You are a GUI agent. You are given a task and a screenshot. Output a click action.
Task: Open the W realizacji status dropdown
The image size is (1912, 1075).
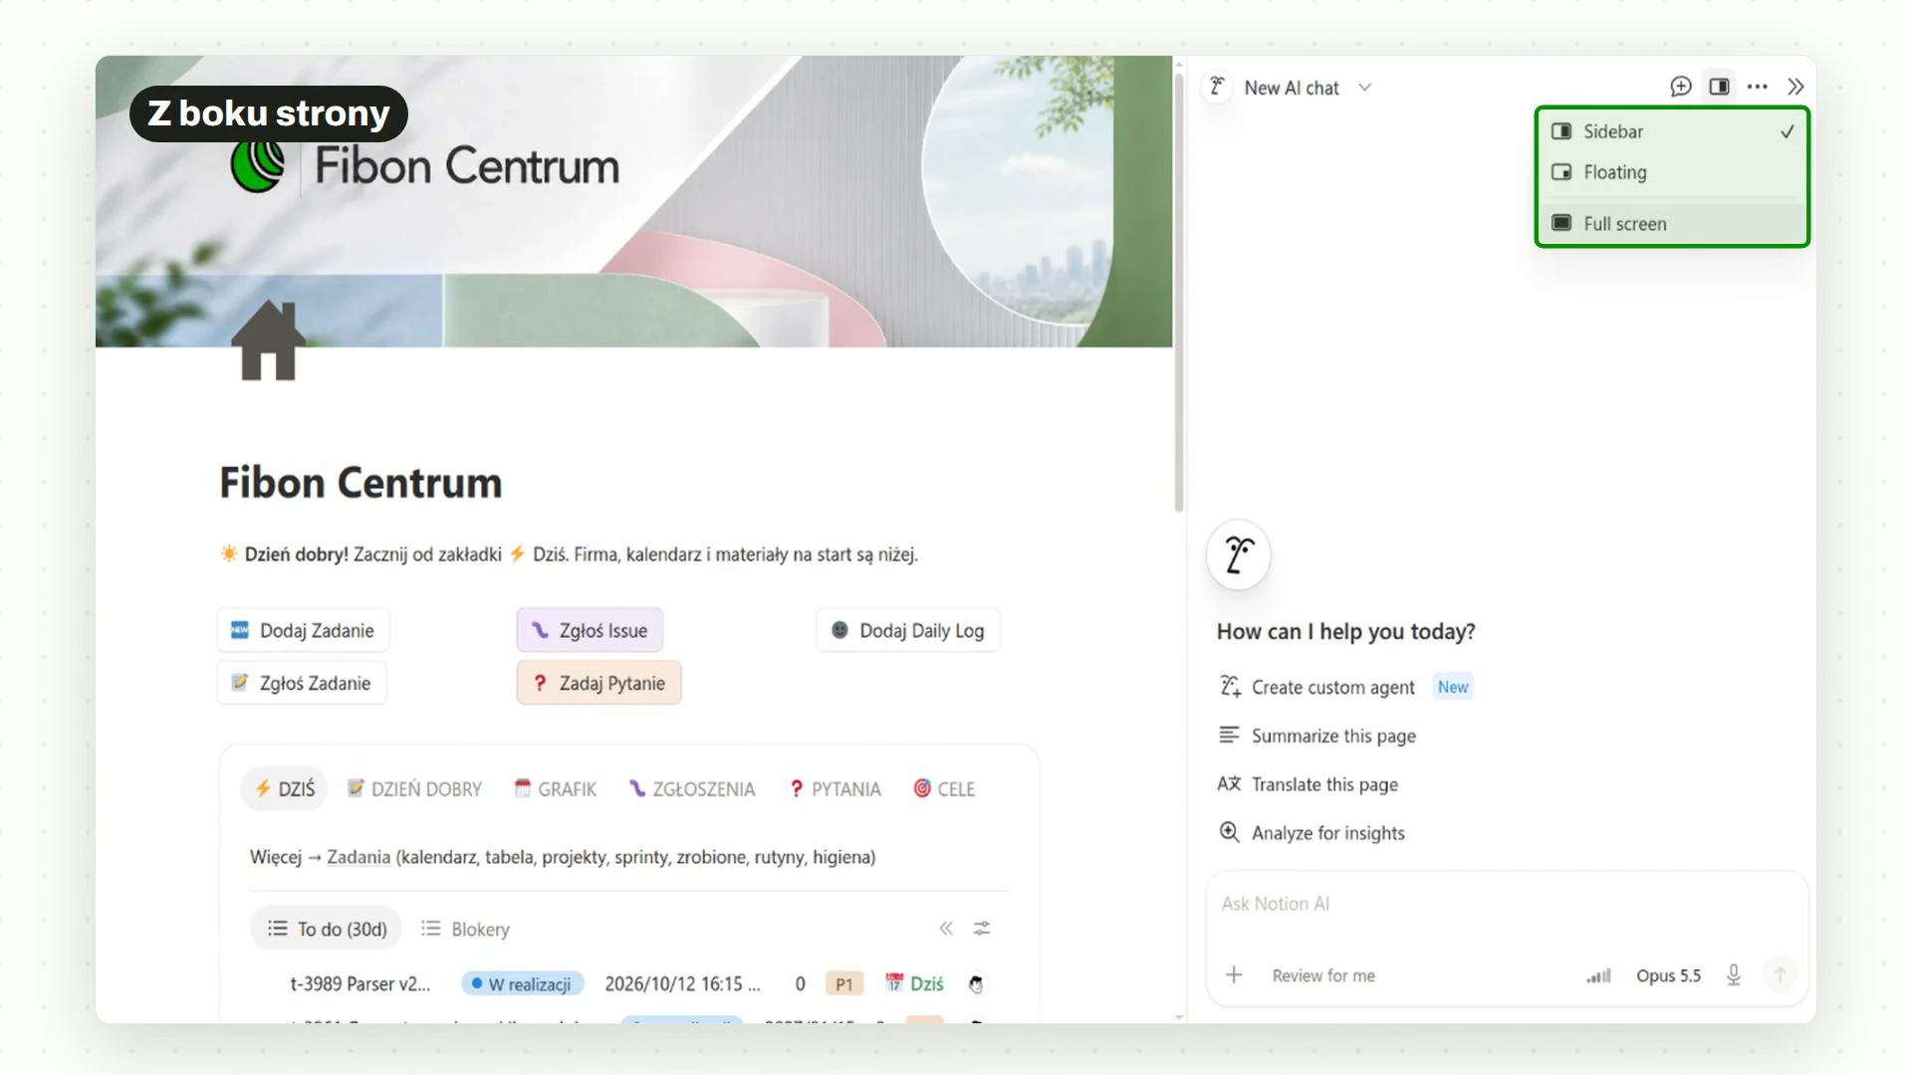point(522,984)
